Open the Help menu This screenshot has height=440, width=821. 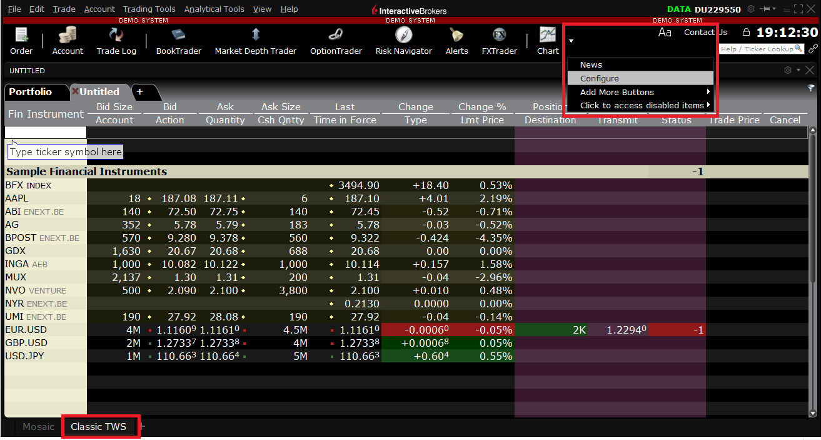(290, 9)
